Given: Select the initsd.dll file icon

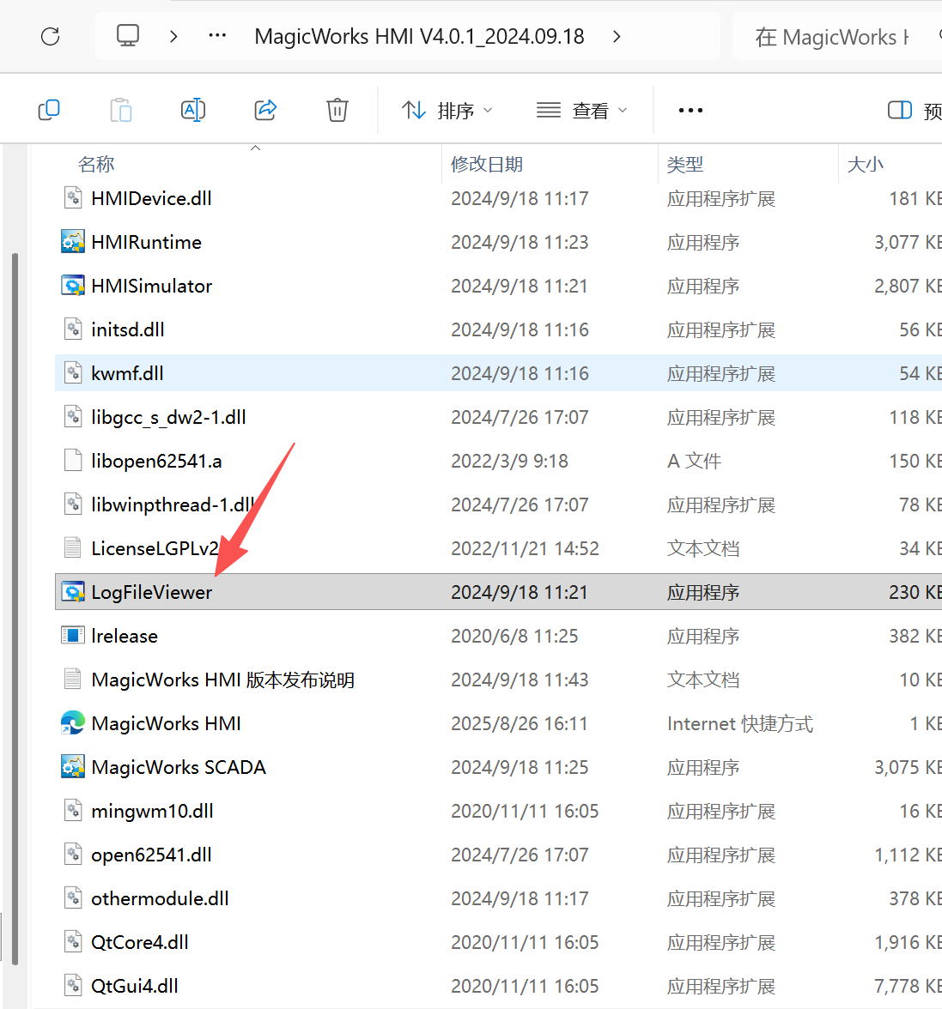Looking at the screenshot, I should (73, 329).
